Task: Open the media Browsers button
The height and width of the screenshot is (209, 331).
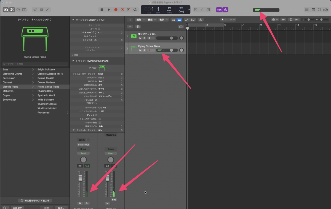Action: click(x=325, y=10)
